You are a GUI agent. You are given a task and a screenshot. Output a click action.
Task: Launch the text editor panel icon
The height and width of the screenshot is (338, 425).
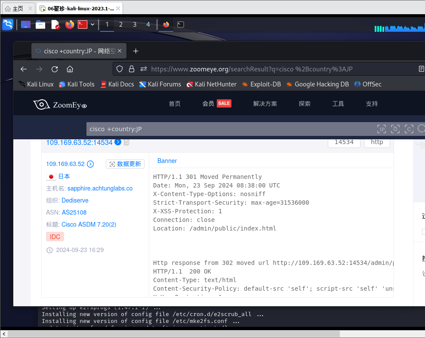[55, 25]
